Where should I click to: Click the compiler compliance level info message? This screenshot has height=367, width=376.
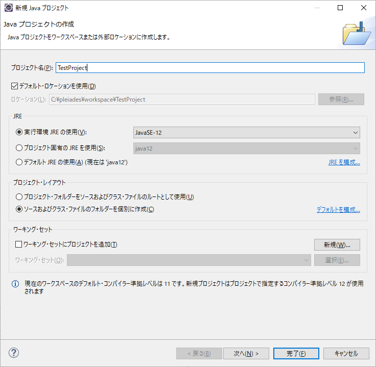click(x=194, y=287)
